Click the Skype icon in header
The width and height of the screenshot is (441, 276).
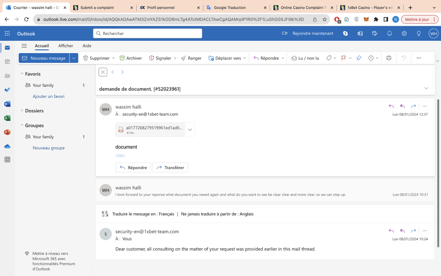pyautogui.click(x=345, y=34)
